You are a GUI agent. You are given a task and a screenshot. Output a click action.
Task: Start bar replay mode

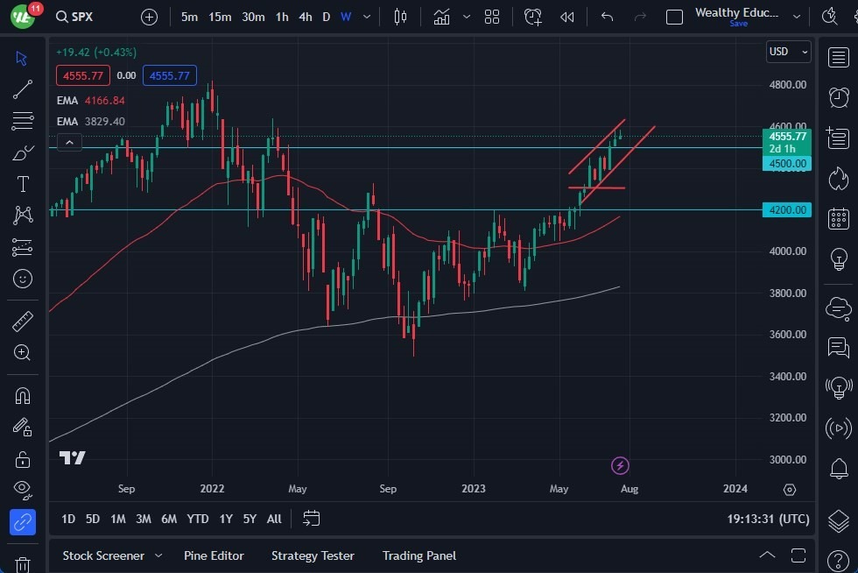click(566, 17)
